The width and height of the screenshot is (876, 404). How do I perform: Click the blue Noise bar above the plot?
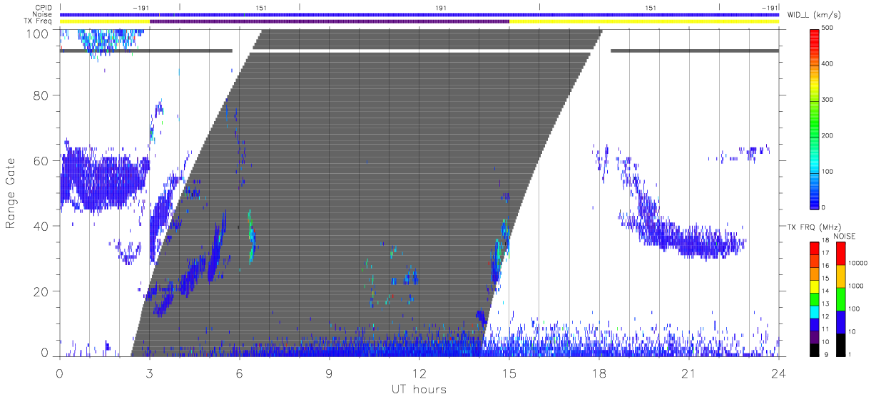coord(419,14)
